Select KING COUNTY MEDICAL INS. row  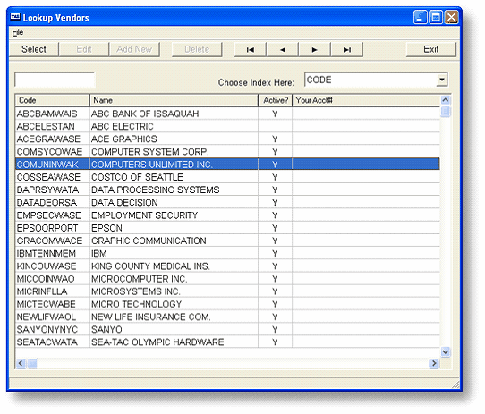coord(227,266)
